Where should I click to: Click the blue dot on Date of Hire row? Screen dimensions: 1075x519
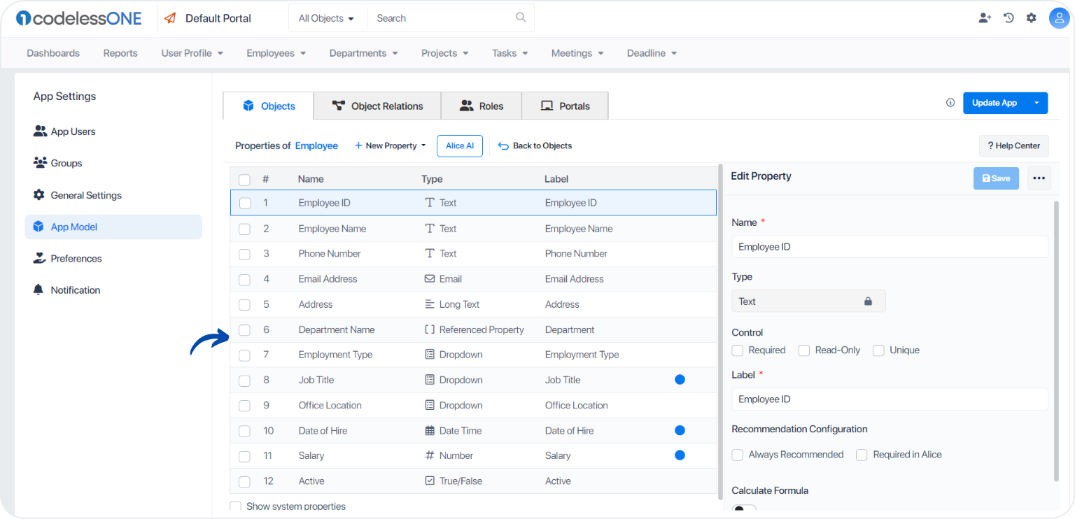pos(680,430)
